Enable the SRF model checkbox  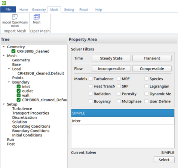tap(119, 86)
